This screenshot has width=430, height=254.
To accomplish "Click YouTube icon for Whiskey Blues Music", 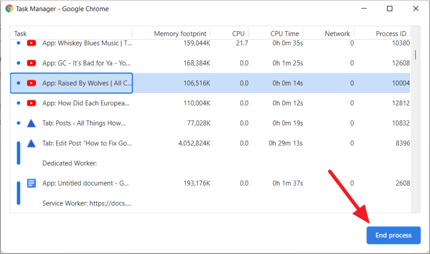I will coord(32,43).
